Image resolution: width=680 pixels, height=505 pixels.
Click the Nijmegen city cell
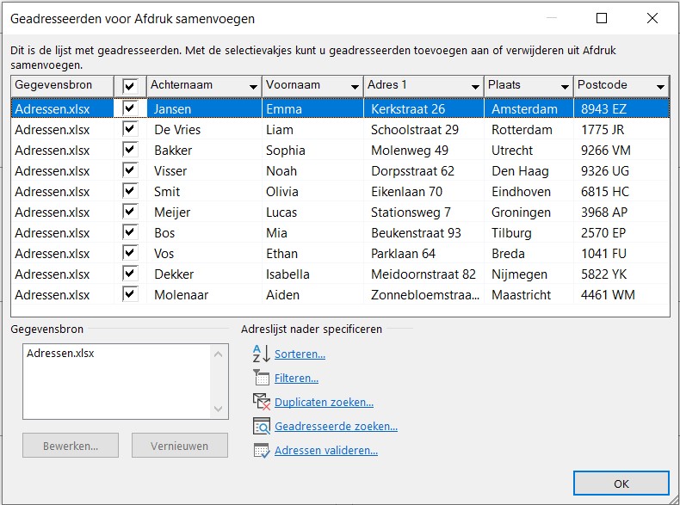(x=529, y=274)
